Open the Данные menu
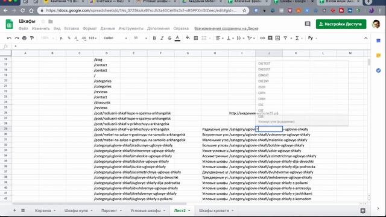Viewport: 386px width, 217px height. 107,28
